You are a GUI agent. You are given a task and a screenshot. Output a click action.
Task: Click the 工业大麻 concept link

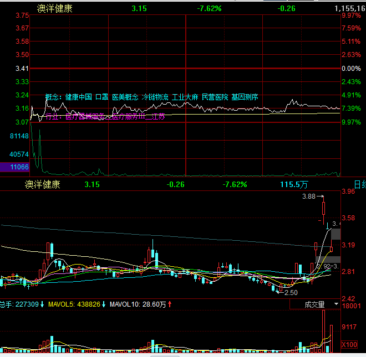pos(185,97)
